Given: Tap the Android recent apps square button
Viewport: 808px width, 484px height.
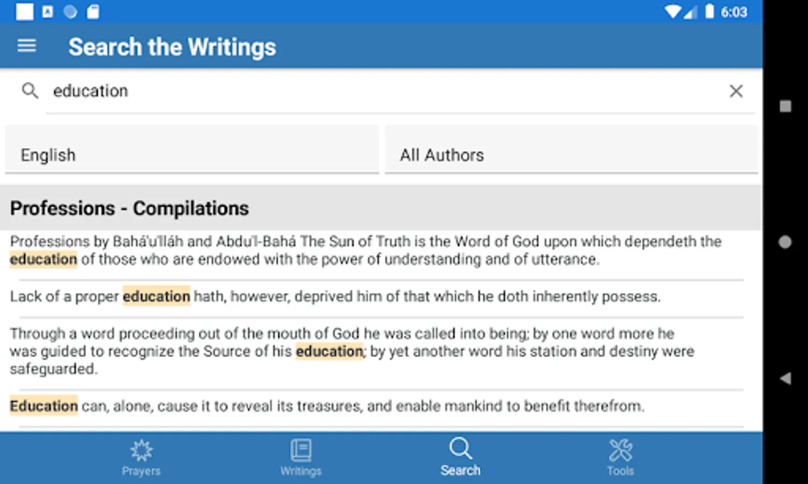Looking at the screenshot, I should point(785,106).
